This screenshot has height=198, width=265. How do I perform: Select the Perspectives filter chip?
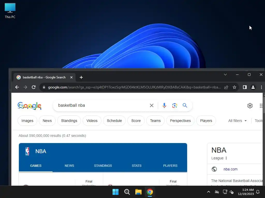pos(180,121)
